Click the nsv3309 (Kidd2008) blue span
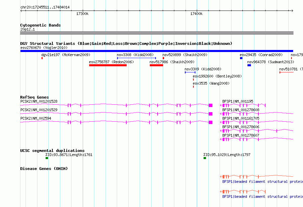The height and width of the screenshot is (207, 303). click(x=190, y=72)
